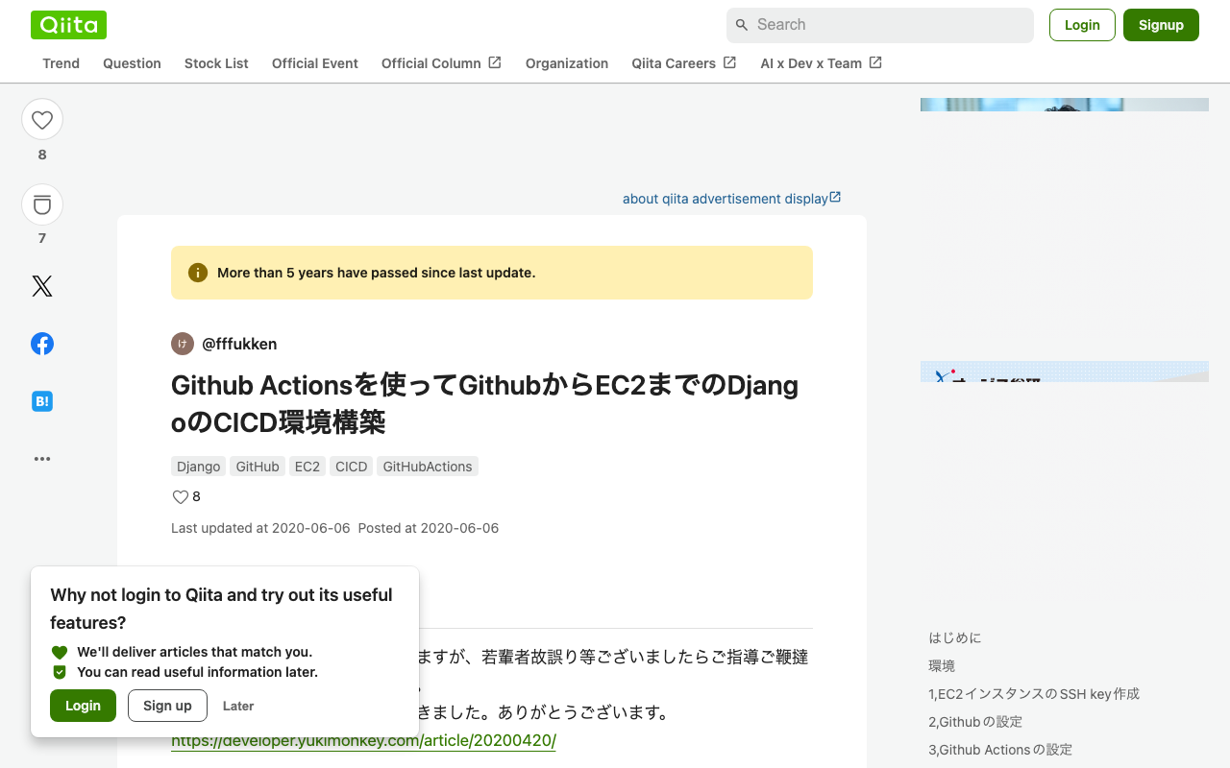Visit @fffukken's profile
The width and height of the screenshot is (1230, 768).
238,344
